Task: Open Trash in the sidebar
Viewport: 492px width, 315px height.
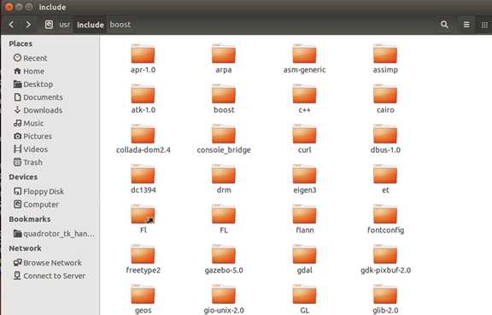Action: pyautogui.click(x=28, y=162)
